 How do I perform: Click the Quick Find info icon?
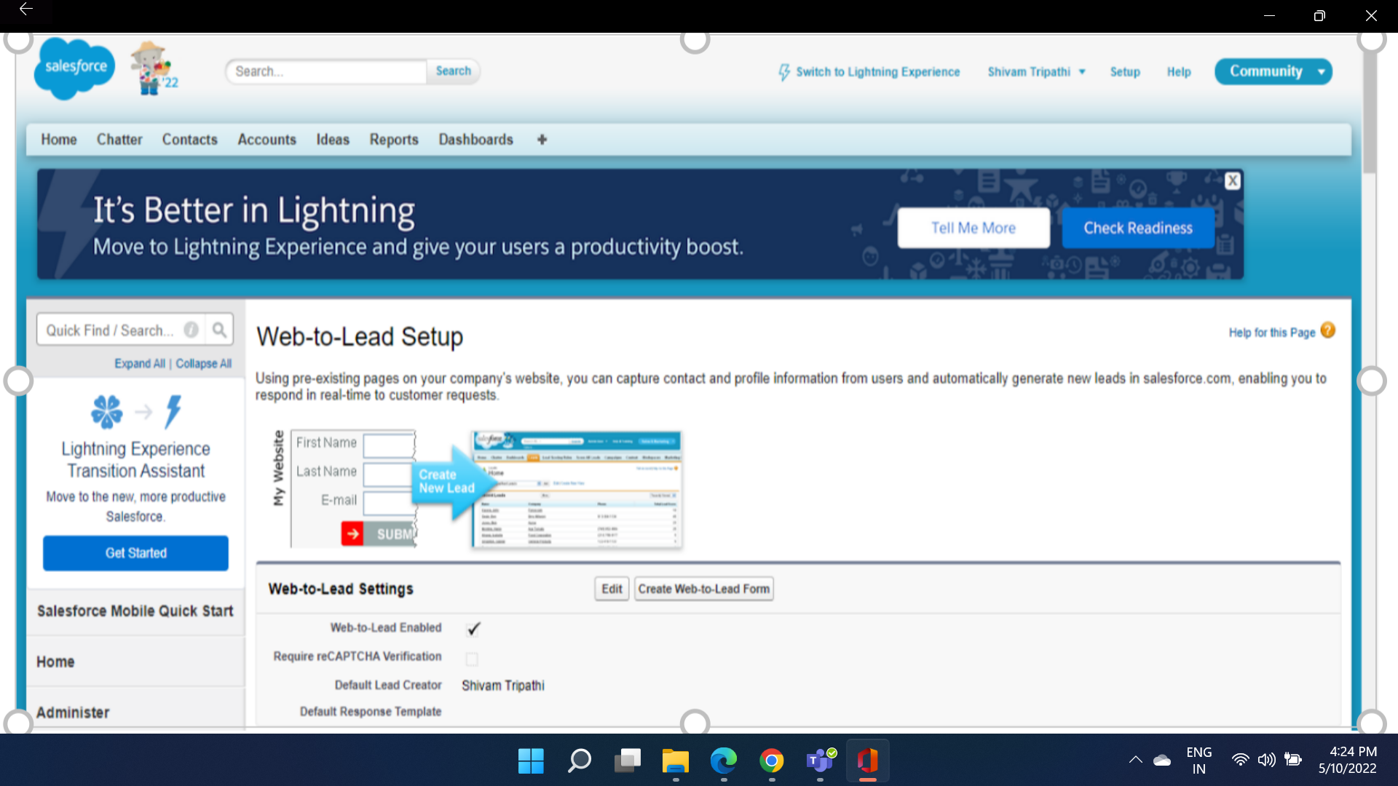(191, 330)
